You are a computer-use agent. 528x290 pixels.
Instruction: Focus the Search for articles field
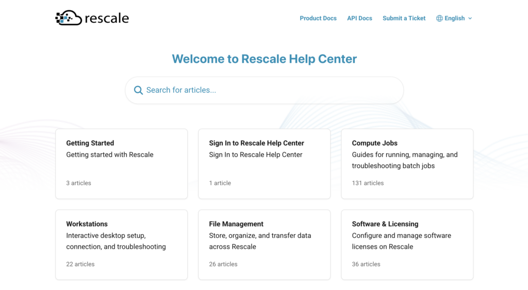click(x=268, y=90)
